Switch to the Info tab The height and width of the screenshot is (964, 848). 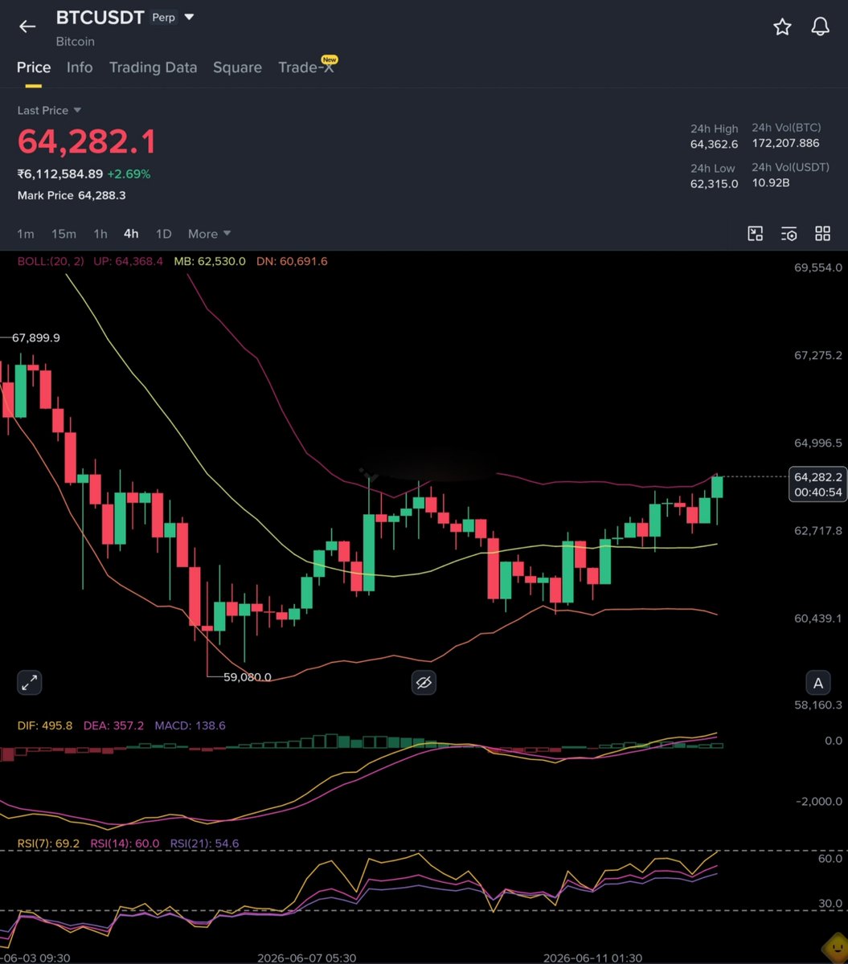[80, 67]
